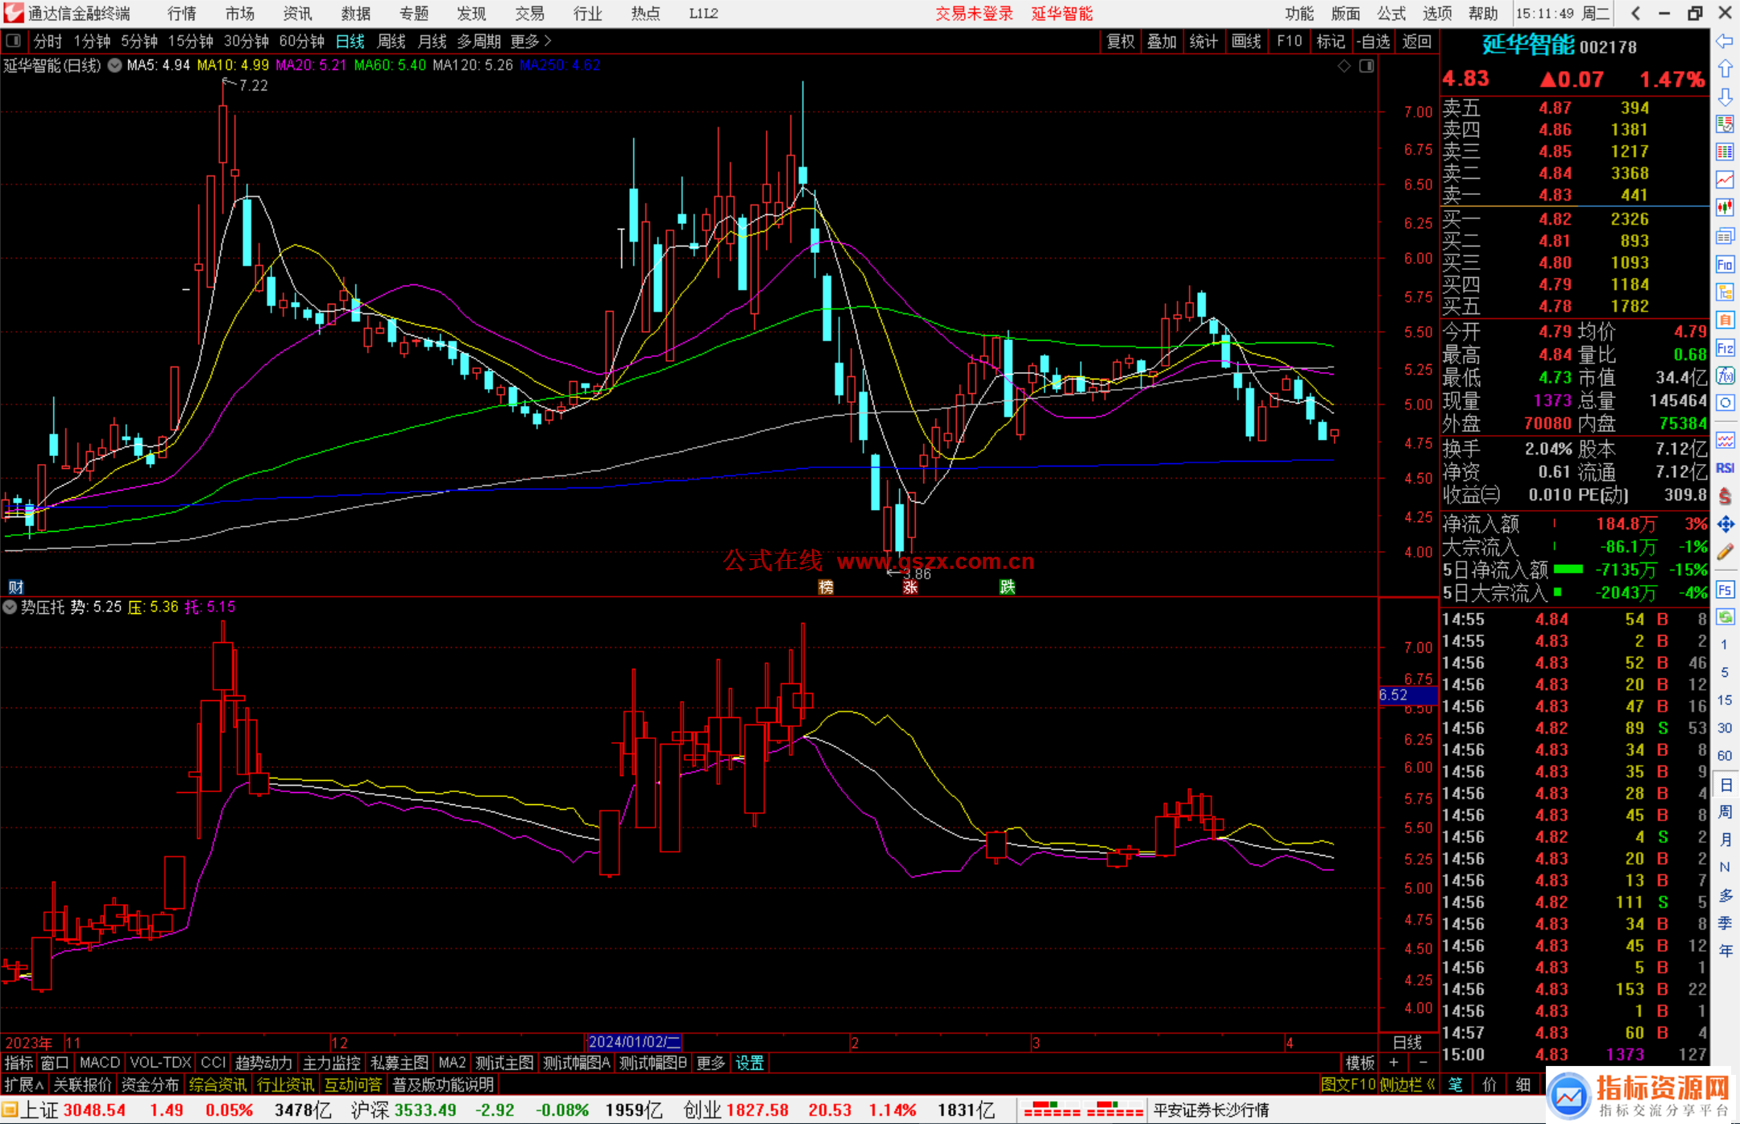Image resolution: width=1740 pixels, height=1124 pixels.
Task: Open the 更多 indicators list at bottom
Action: point(710,1063)
